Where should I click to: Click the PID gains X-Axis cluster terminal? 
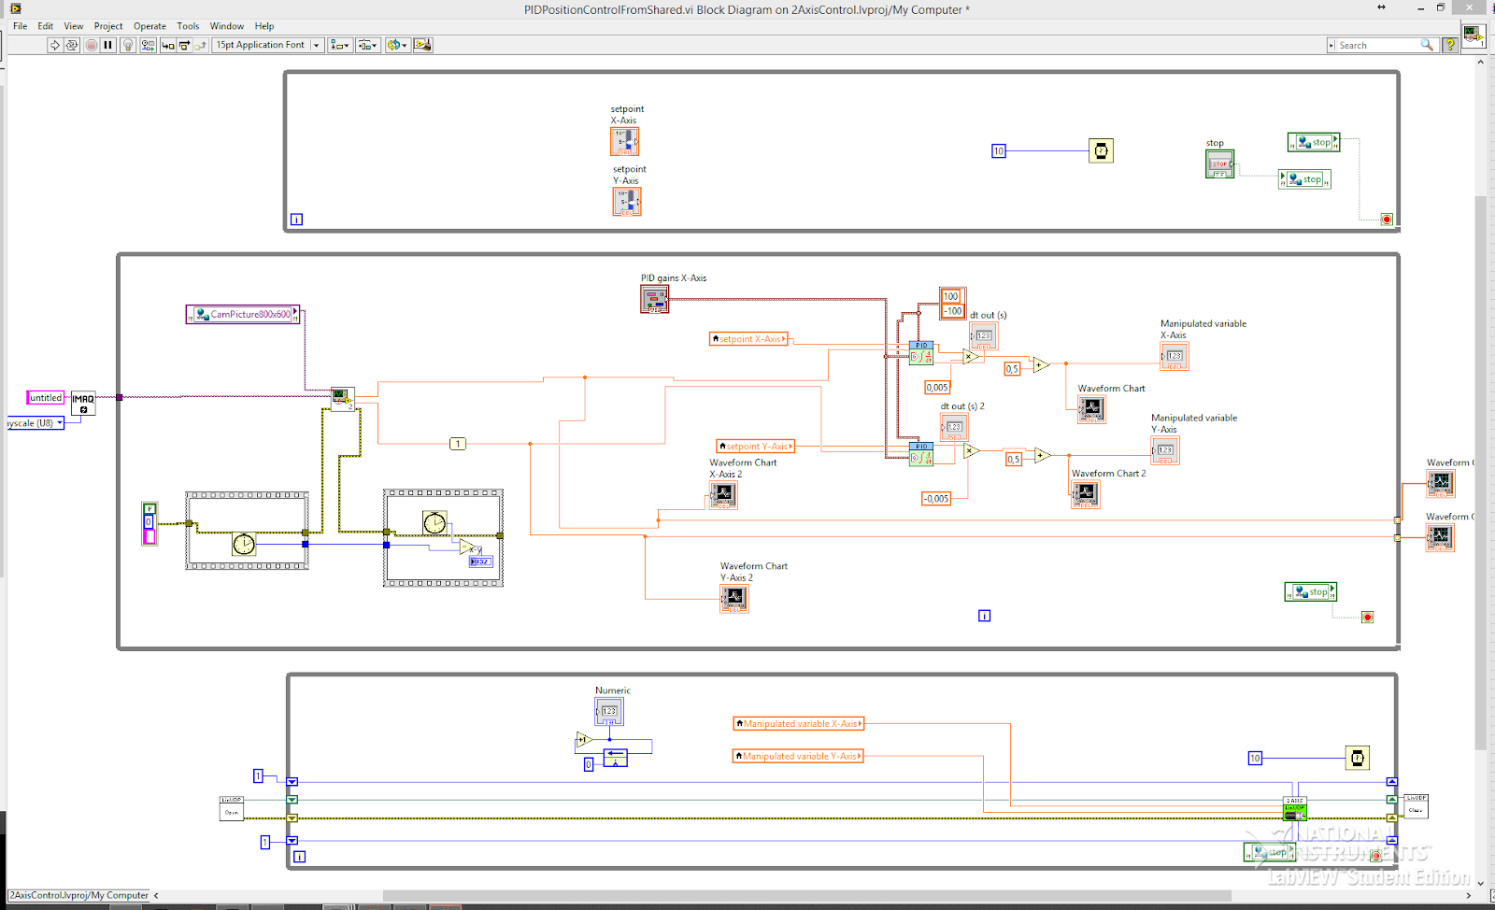pyautogui.click(x=655, y=299)
